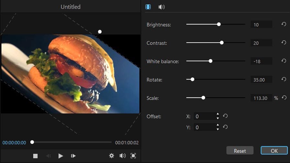Click the Contrast value field showing 20

coord(261,43)
